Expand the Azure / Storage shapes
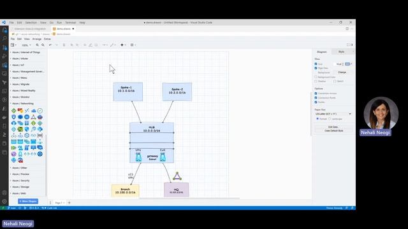Image resolution: width=408 pixels, height=229 pixels. point(21,187)
